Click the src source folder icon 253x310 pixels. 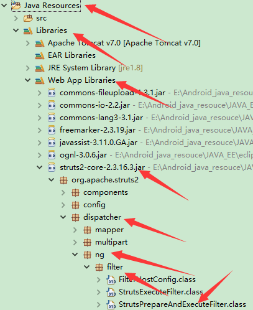[28, 18]
